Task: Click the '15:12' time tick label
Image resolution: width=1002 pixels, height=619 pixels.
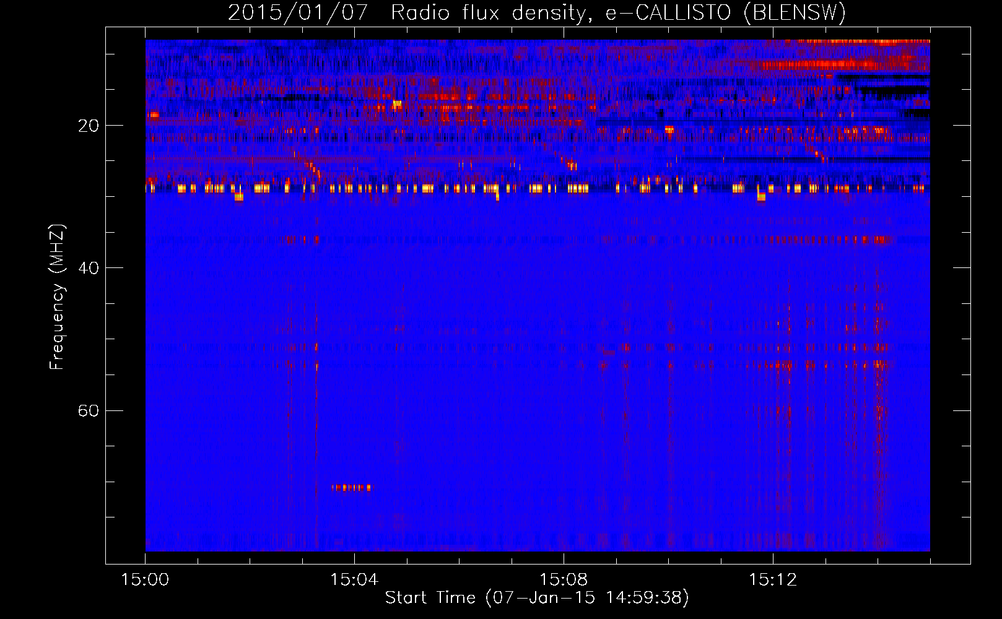Action: click(773, 580)
